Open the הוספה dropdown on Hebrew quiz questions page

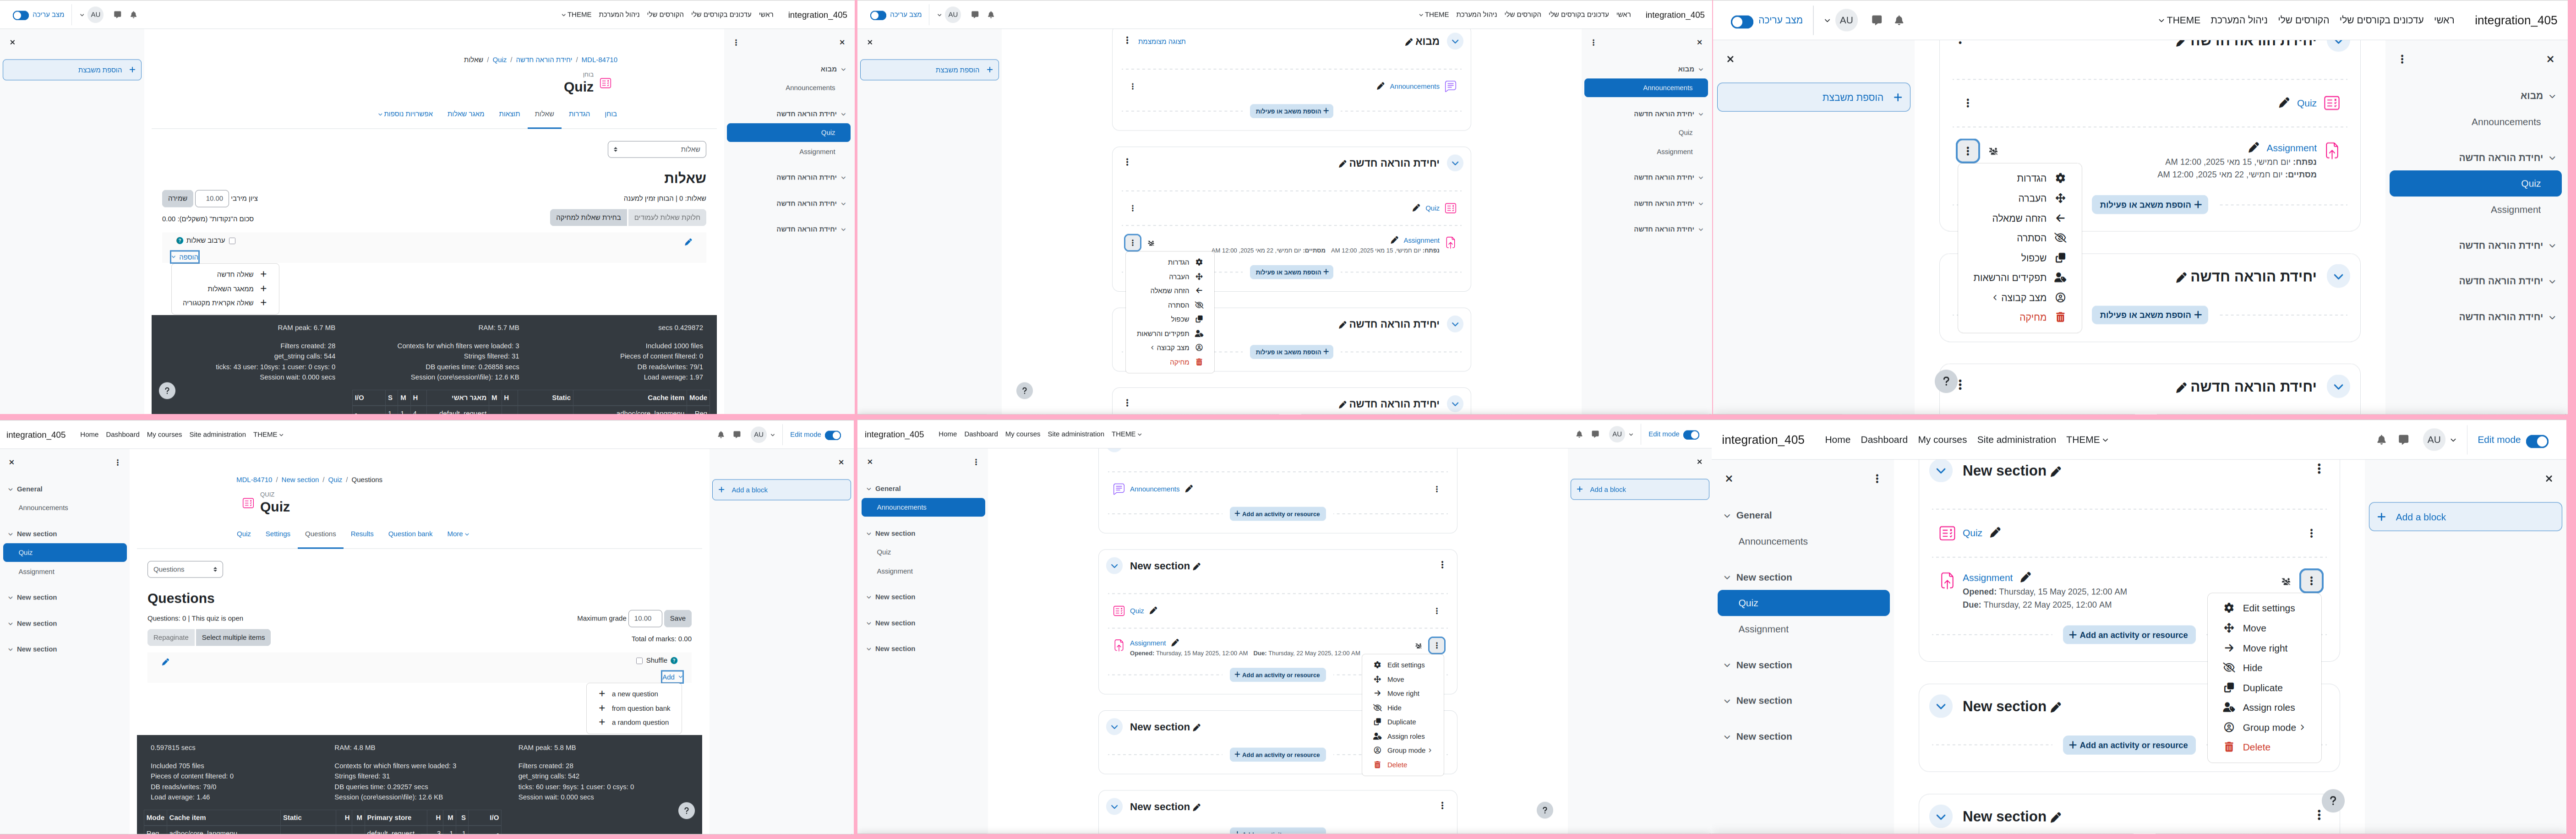pyautogui.click(x=185, y=257)
